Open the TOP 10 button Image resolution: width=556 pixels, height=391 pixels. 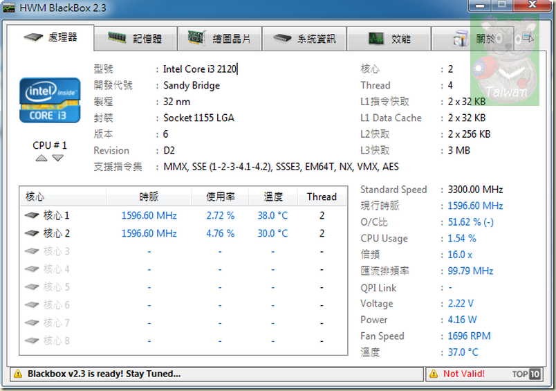526,374
